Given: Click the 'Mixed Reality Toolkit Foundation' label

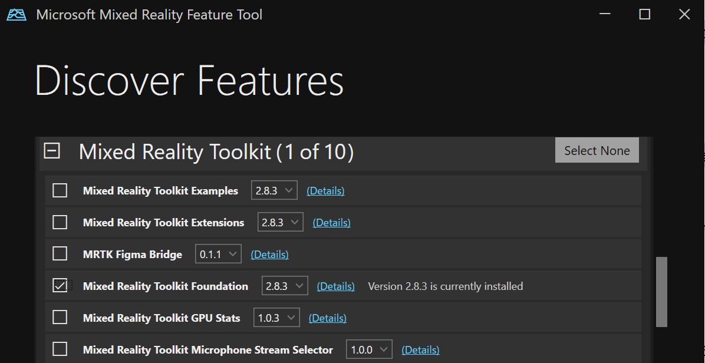Looking at the screenshot, I should pyautogui.click(x=166, y=286).
